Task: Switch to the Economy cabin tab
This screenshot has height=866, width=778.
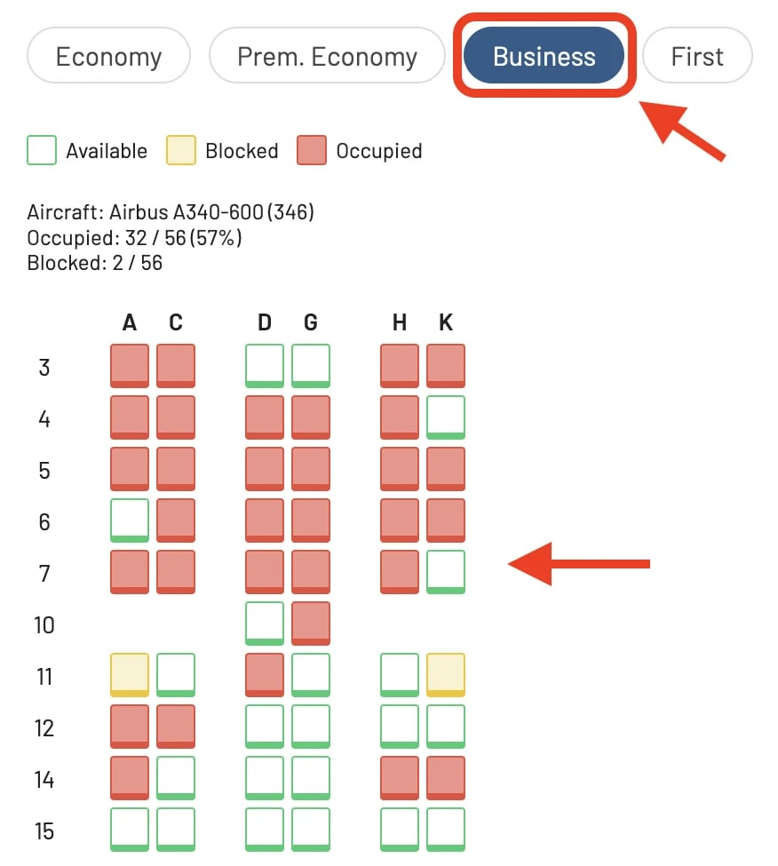Action: (108, 56)
